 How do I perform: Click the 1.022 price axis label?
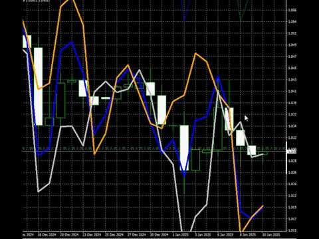click(x=292, y=195)
